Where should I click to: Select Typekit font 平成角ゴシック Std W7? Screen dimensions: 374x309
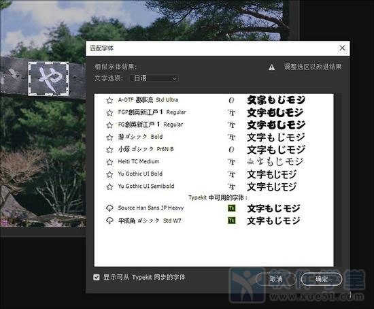click(150, 221)
